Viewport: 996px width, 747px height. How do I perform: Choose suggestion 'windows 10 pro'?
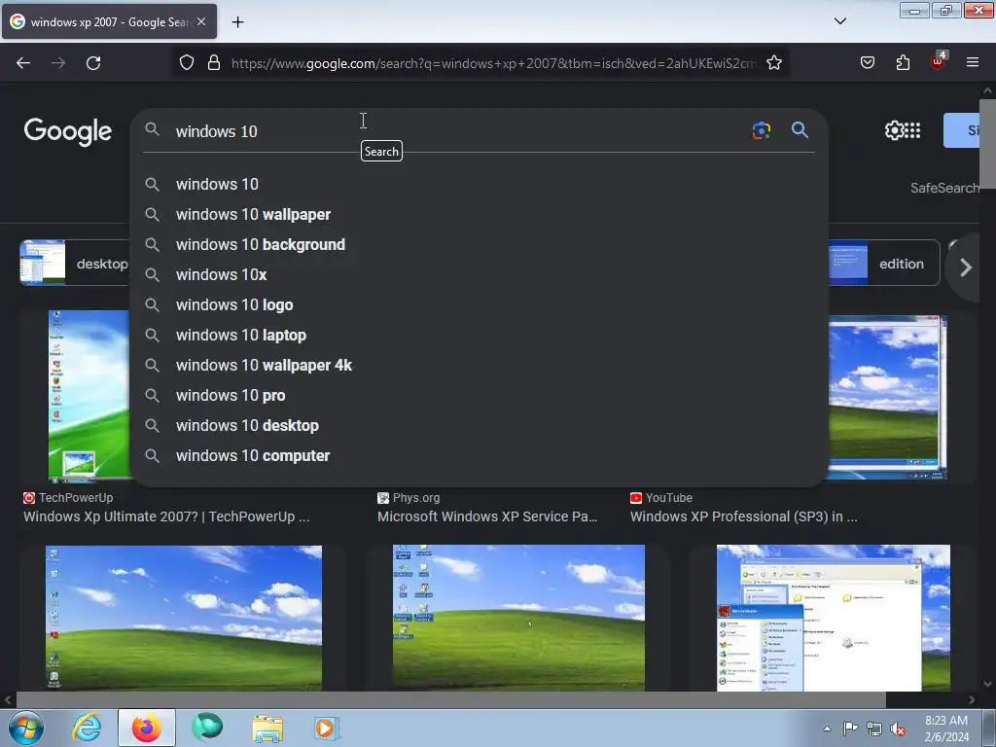pyautogui.click(x=479, y=396)
